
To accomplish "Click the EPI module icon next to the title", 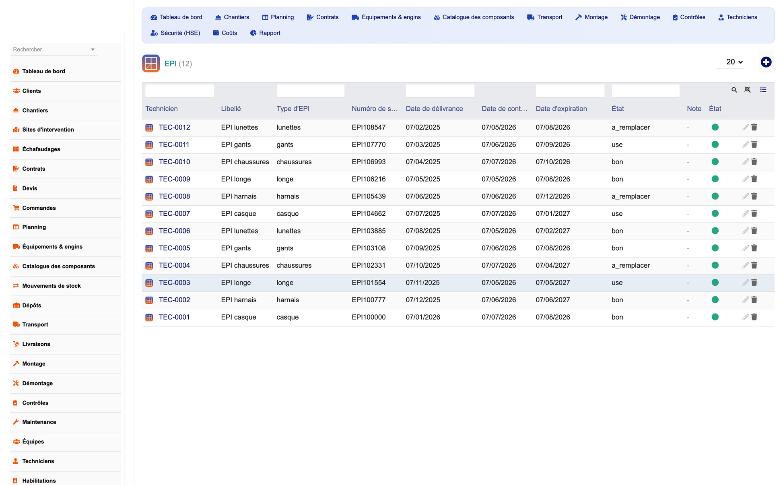I will click(x=151, y=64).
